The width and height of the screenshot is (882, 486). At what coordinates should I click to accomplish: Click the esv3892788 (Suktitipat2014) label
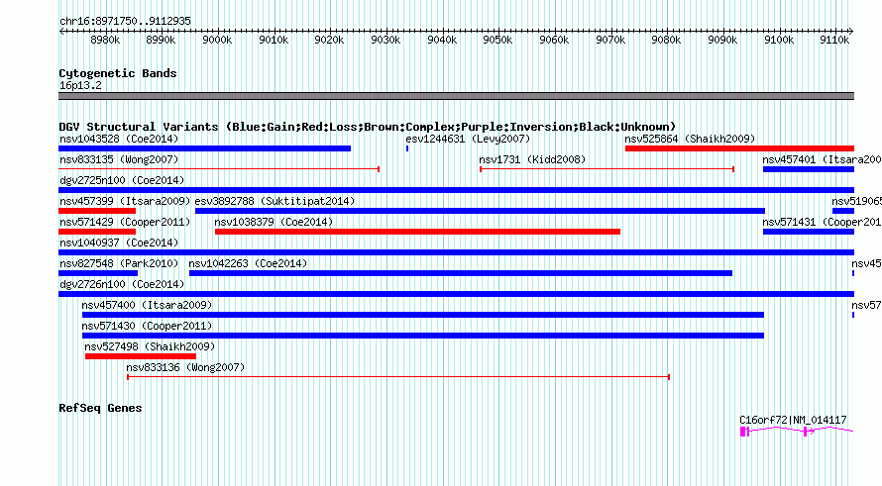[276, 201]
